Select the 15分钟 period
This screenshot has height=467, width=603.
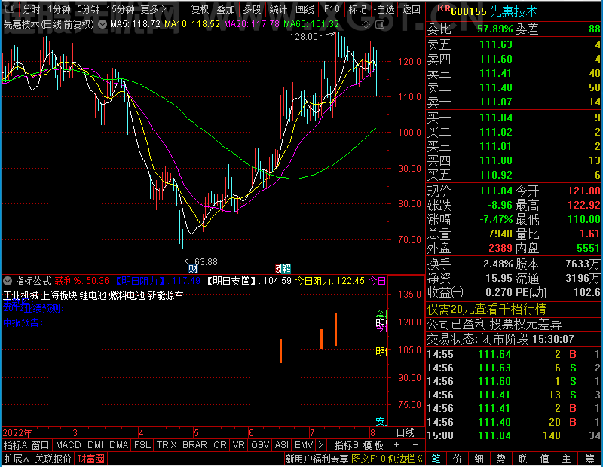[120, 9]
